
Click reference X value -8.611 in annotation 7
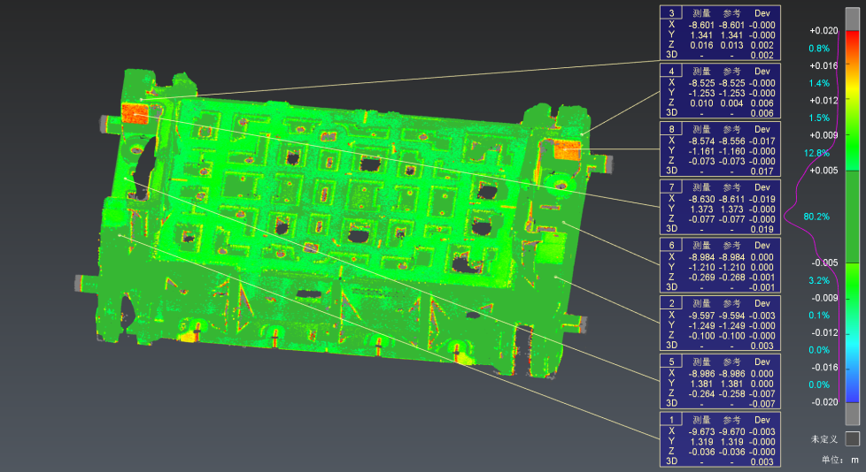pyautogui.click(x=732, y=199)
